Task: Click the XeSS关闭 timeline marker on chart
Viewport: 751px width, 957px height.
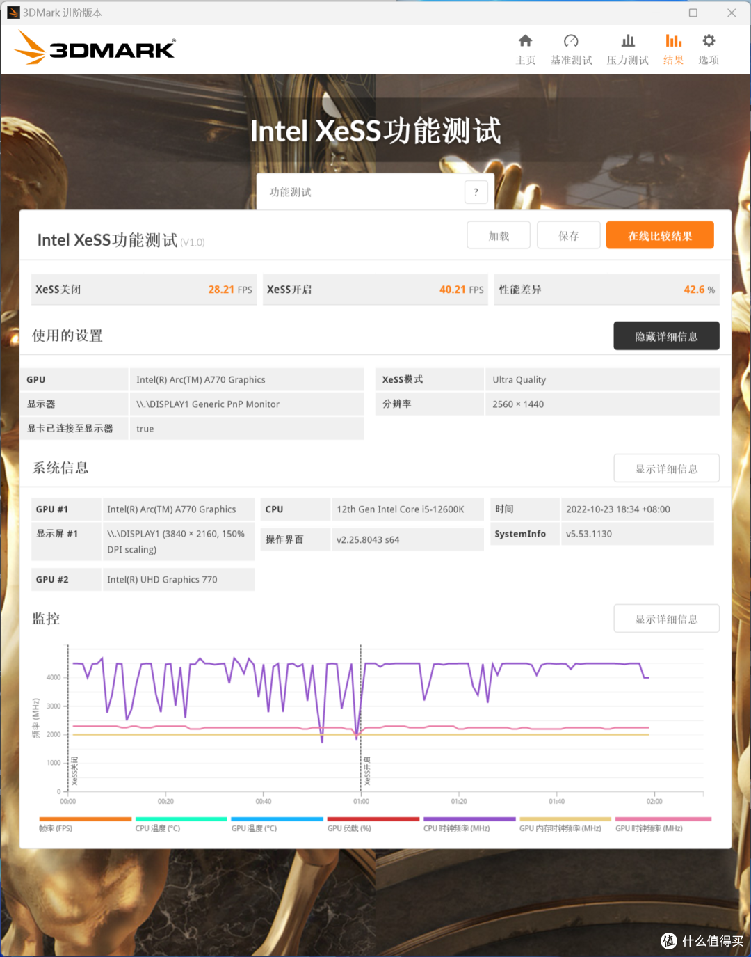Action: (x=74, y=770)
